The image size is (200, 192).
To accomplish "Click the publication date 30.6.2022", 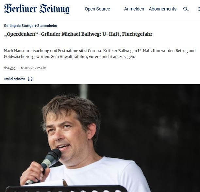I will [24, 68].
